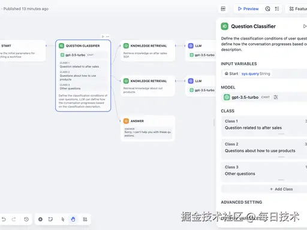Click the CLASS section label
This screenshot has height=230, width=307.
pyautogui.click(x=228, y=111)
